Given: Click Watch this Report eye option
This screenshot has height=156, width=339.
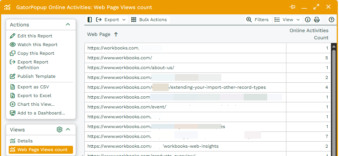Looking at the screenshot, I should pos(37,45).
